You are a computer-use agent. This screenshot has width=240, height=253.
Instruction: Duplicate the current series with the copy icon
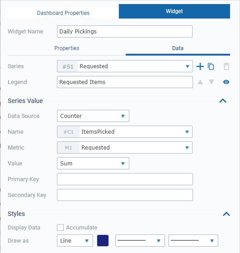coord(211,66)
